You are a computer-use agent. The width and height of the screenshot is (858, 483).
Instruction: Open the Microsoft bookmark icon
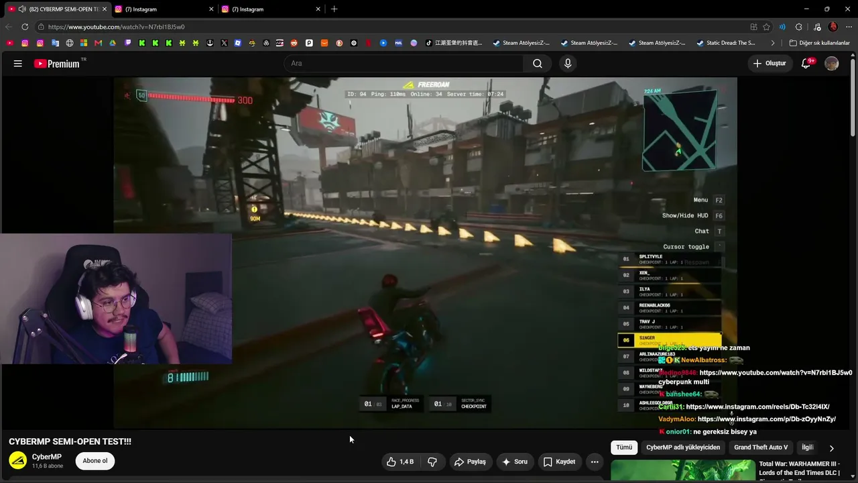coord(84,43)
